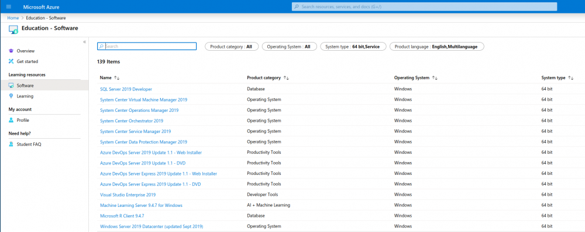Open the Operating System : All filter

[289, 47]
